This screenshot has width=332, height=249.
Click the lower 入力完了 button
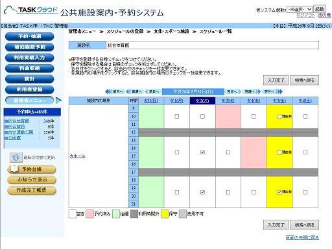pos(276,225)
